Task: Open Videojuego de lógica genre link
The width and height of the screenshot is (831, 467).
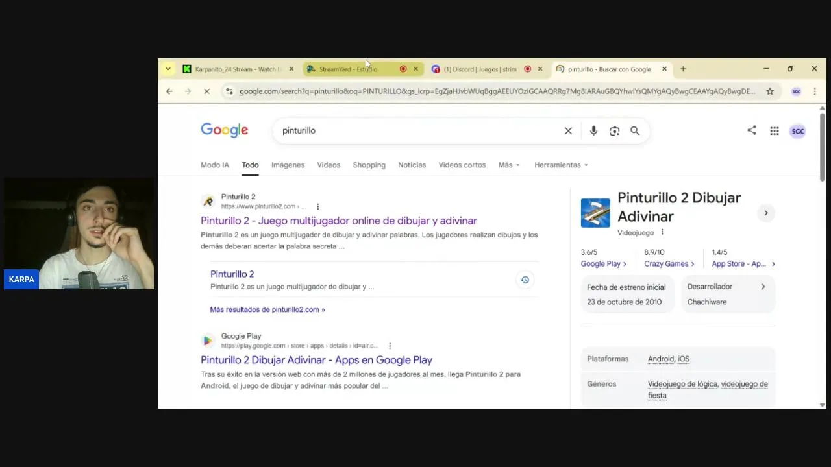Action: tap(682, 384)
